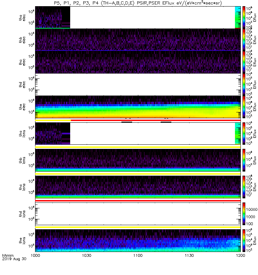This screenshot has height=275, width=258.
Task: Select the 'thc elec' y-axis label
Action: point(22,62)
